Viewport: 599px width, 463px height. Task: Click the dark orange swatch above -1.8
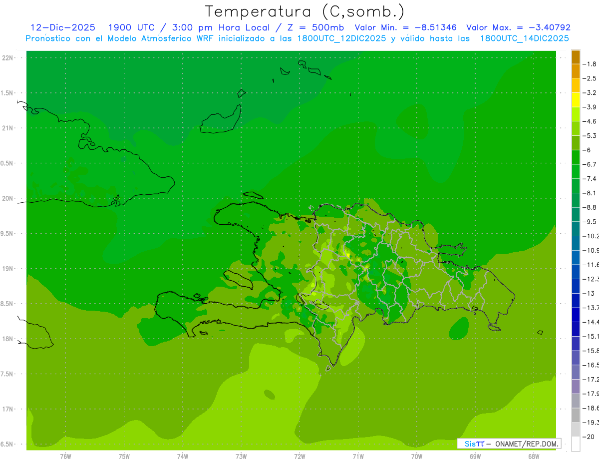point(576,57)
